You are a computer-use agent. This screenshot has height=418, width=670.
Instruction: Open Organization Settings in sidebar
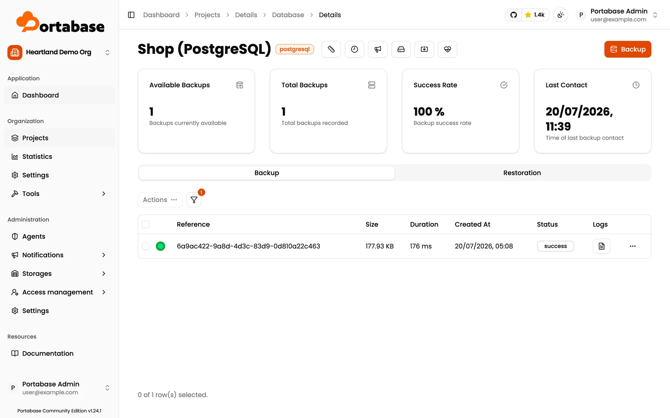click(x=59, y=175)
